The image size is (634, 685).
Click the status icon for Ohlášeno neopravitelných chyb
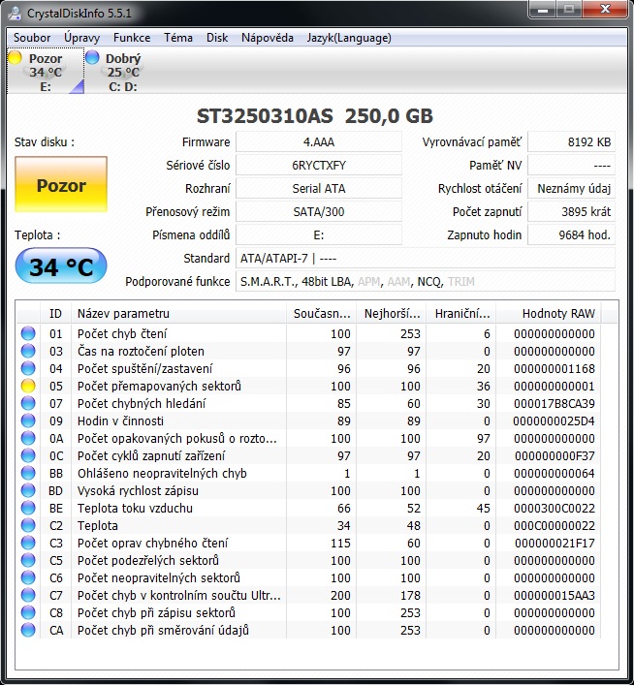pos(28,474)
